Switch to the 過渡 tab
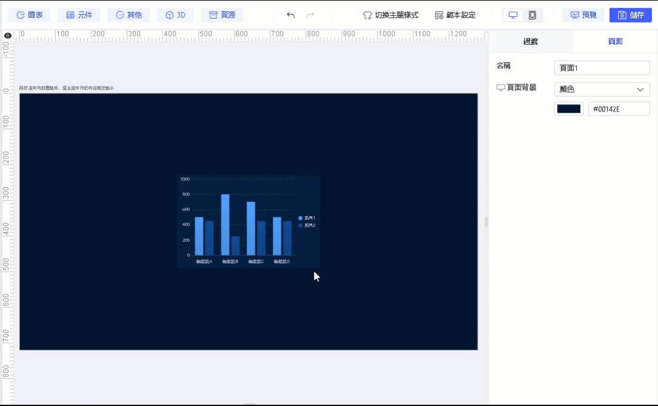The height and width of the screenshot is (406, 658). [x=530, y=42]
